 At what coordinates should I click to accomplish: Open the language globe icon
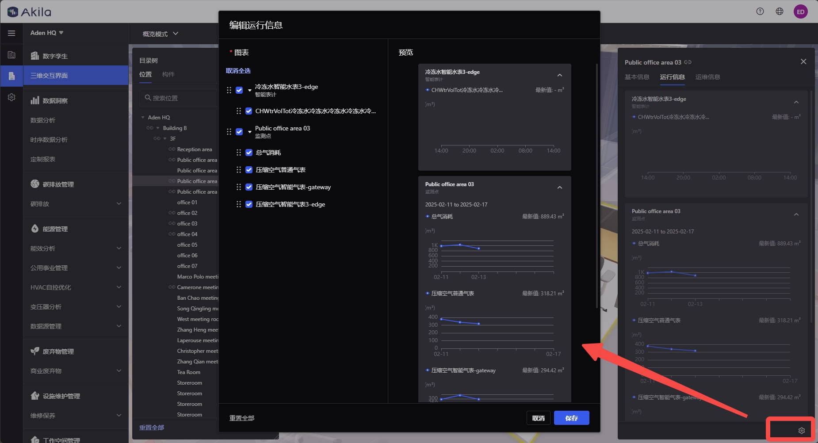(780, 11)
